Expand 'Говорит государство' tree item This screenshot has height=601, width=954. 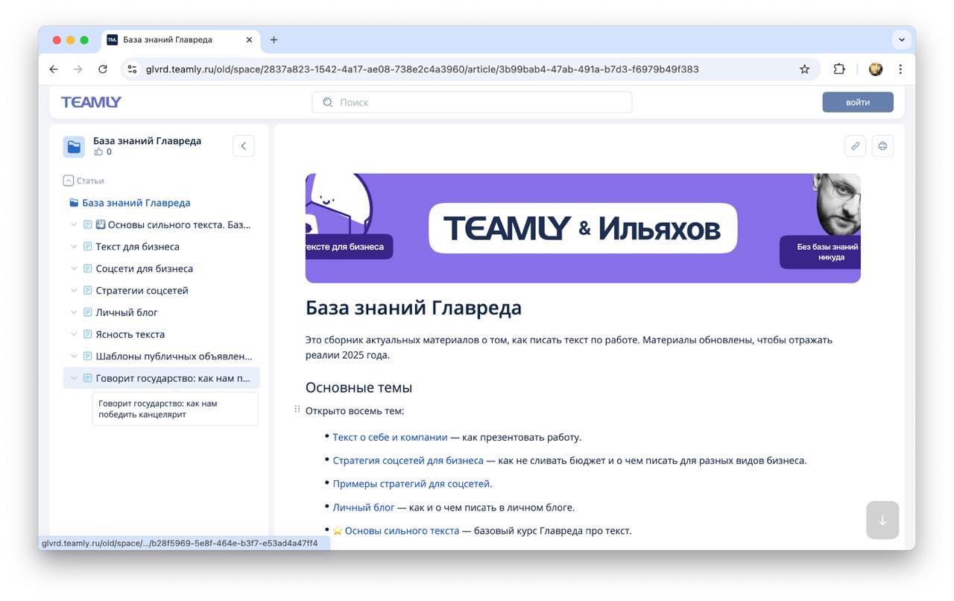[x=74, y=378]
